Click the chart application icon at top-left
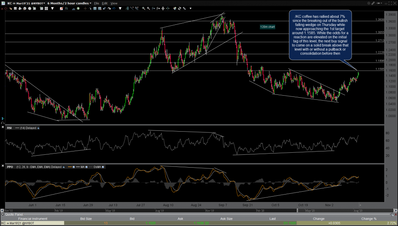 tap(3, 3)
